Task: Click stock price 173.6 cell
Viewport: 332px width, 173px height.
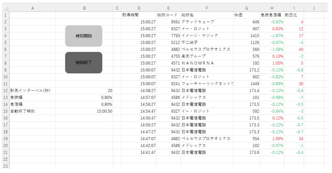Action: pyautogui.click(x=247, y=153)
